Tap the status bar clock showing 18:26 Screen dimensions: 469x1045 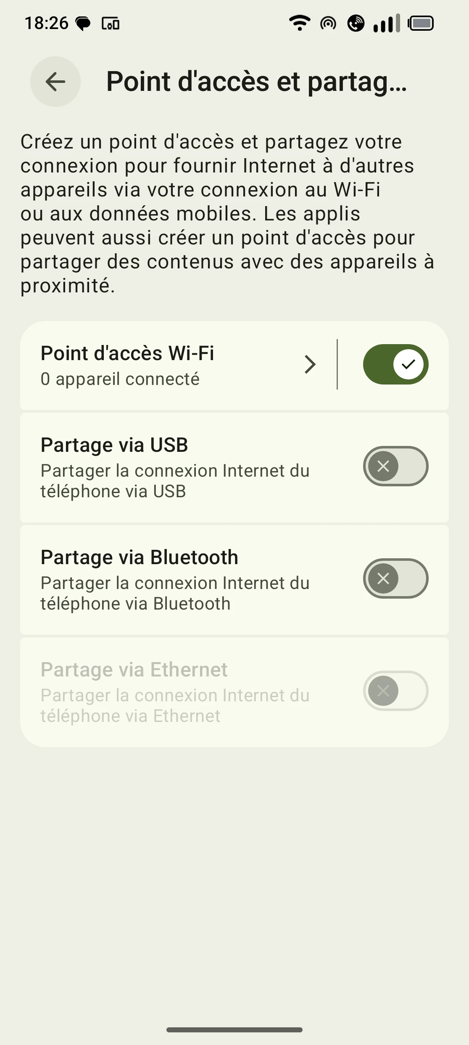[x=46, y=24]
